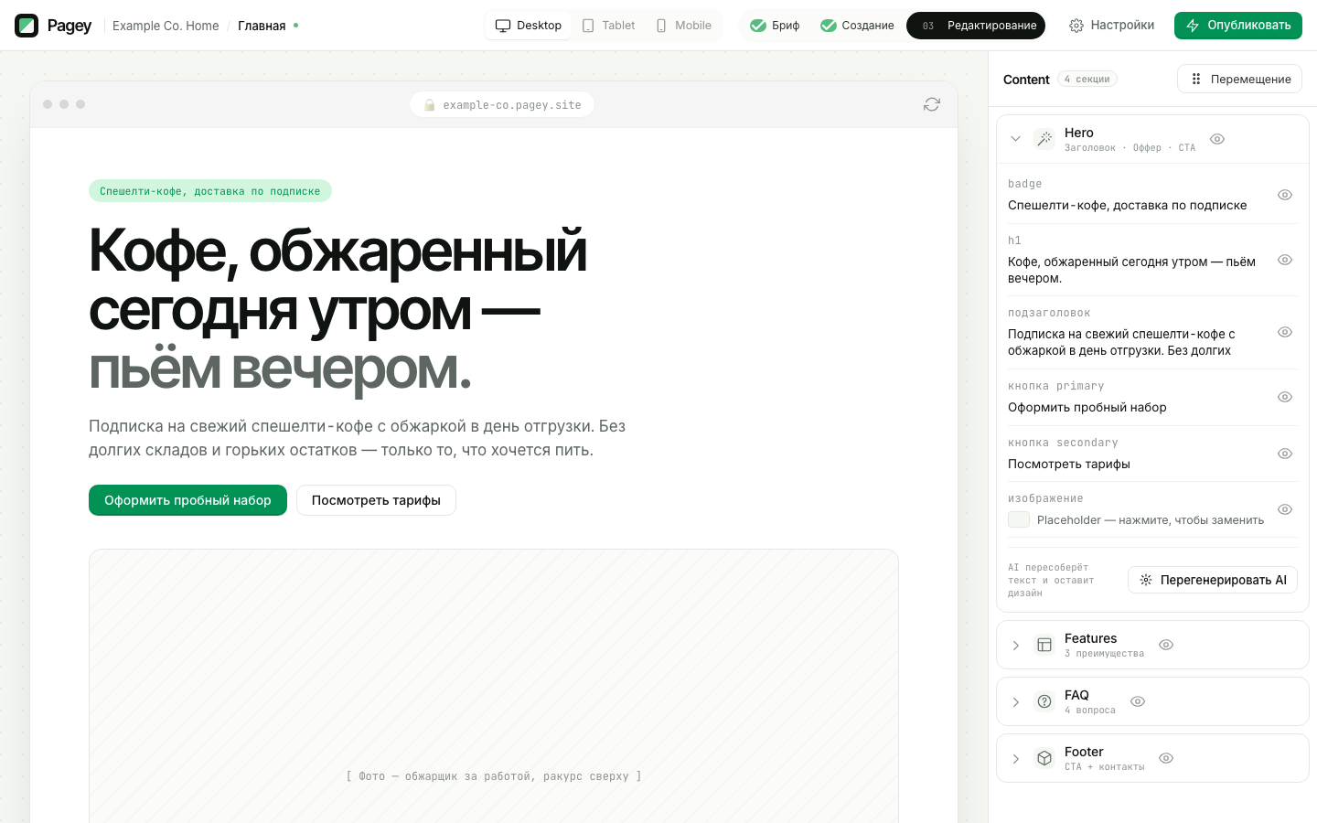Screen dimensions: 1317x823
Task: Open Настройки settings
Action: [1111, 26]
